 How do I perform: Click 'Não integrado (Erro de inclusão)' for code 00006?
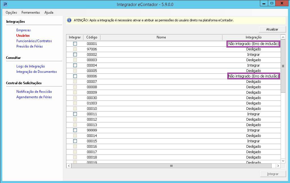point(253,76)
